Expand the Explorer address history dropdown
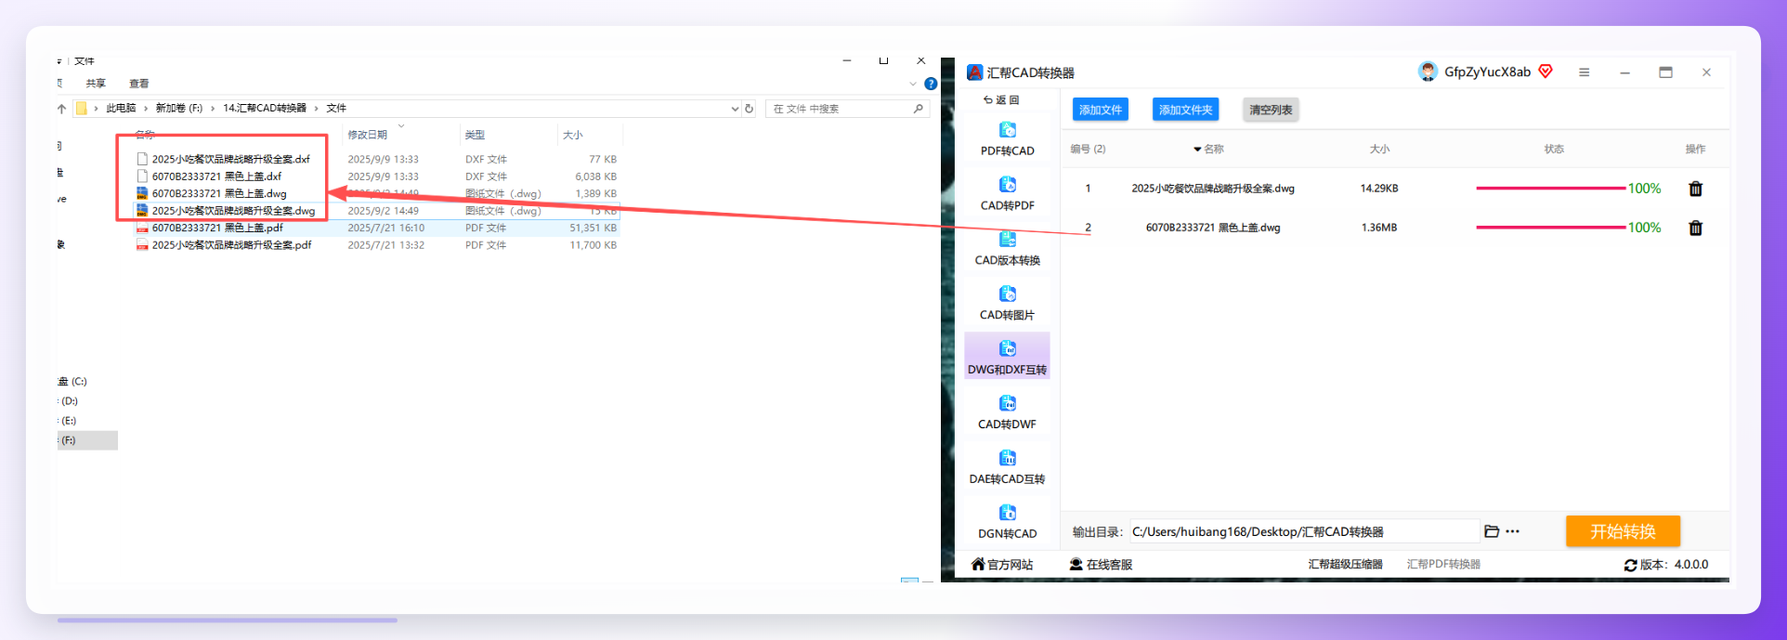 pos(735,109)
